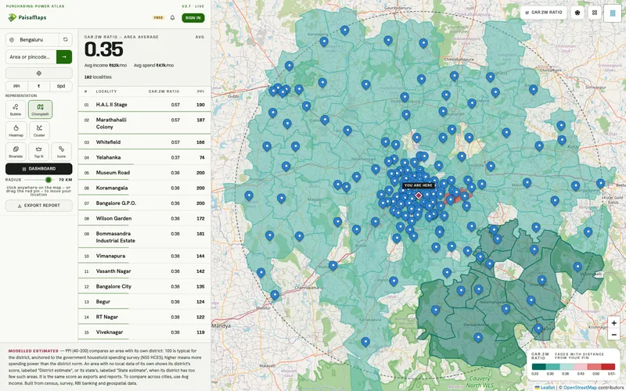This screenshot has height=391, width=626.
Task: Select the RT Nagar row
Action: point(144,317)
